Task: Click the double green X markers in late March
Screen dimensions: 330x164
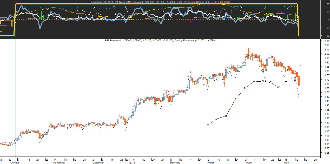Action: 238,71
